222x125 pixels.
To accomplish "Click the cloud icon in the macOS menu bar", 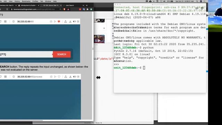I will [x=150, y=1].
